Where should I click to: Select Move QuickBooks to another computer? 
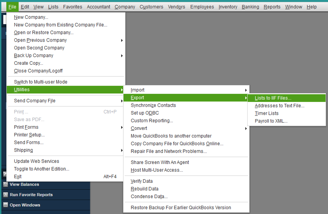[x=186, y=136]
